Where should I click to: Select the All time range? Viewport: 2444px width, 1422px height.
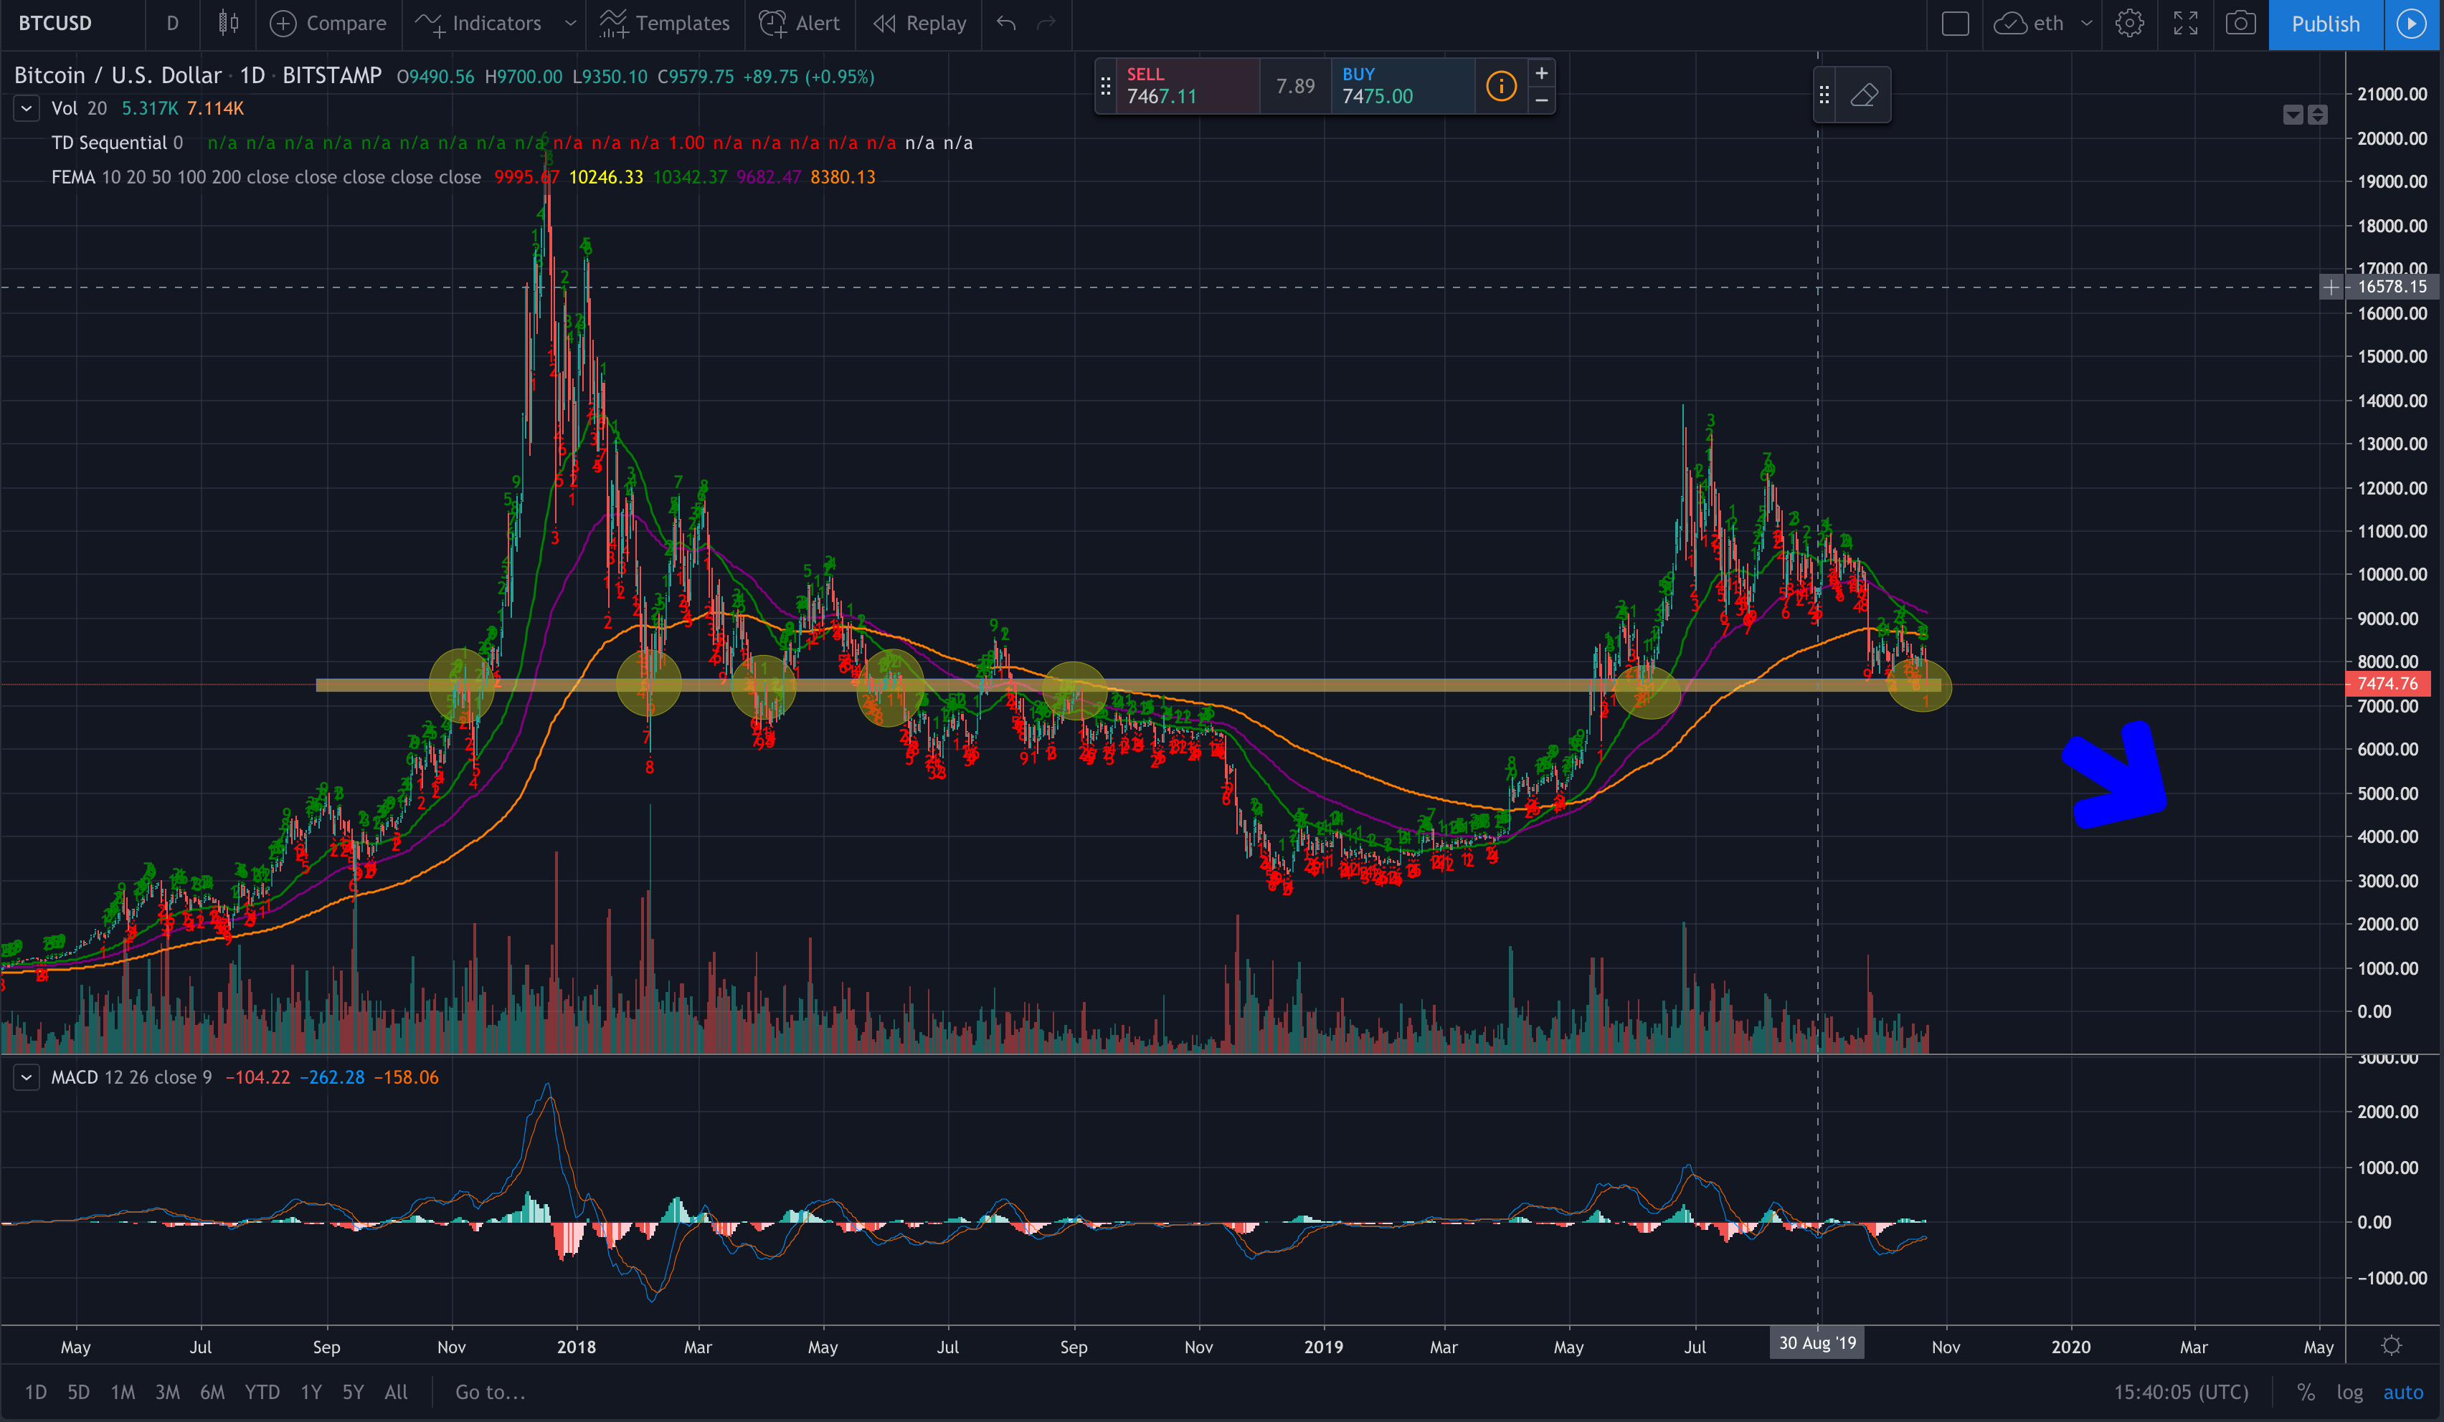(x=396, y=1392)
